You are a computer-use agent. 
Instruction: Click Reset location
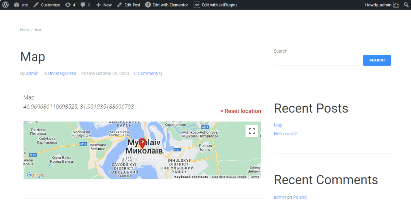[x=240, y=111]
